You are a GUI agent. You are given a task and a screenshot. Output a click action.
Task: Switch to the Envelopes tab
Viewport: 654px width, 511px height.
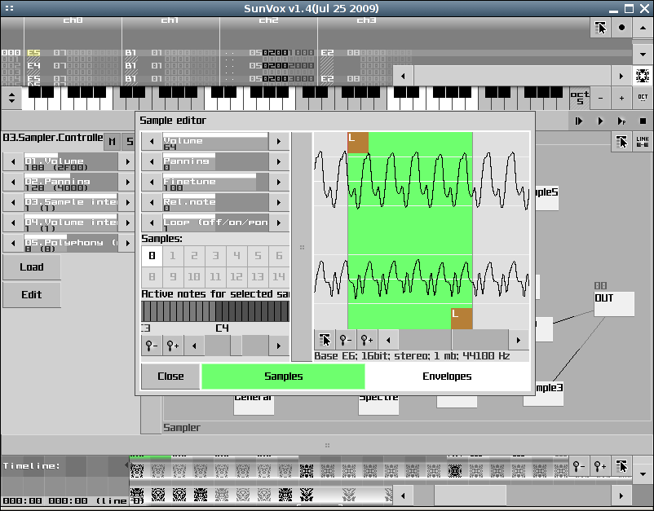point(447,377)
